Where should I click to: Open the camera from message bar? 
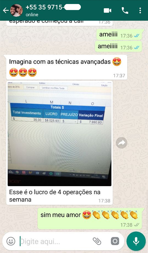pyautogui.click(x=115, y=241)
